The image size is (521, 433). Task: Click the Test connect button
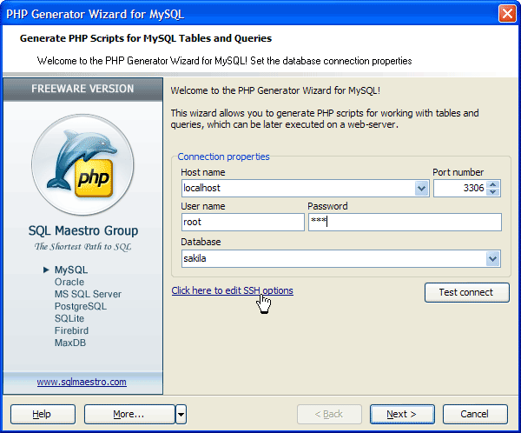[467, 292]
